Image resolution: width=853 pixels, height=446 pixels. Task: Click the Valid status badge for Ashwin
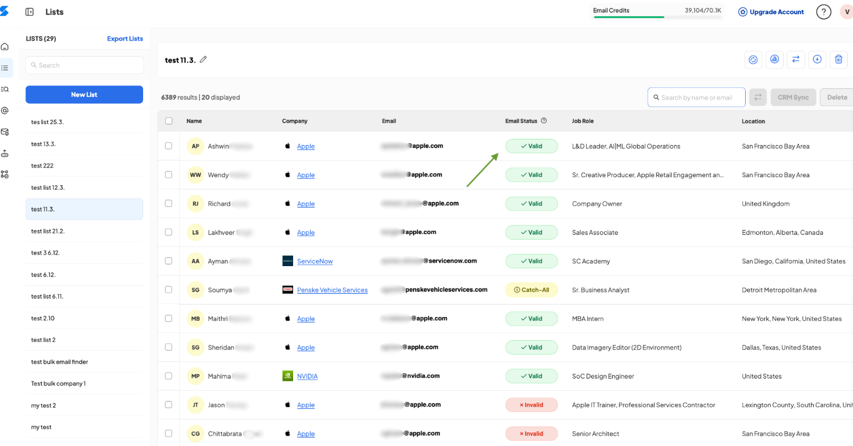531,146
